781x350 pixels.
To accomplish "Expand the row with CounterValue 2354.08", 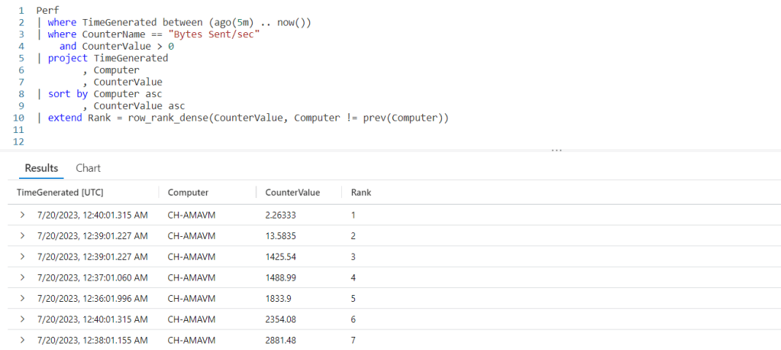I will tap(22, 319).
